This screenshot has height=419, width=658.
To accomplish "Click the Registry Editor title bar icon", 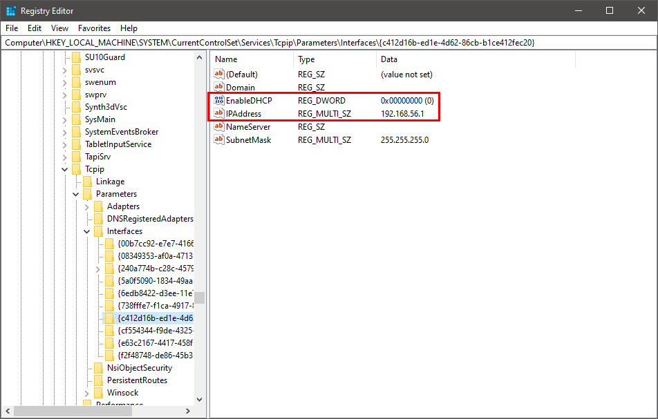I will (x=10, y=10).
